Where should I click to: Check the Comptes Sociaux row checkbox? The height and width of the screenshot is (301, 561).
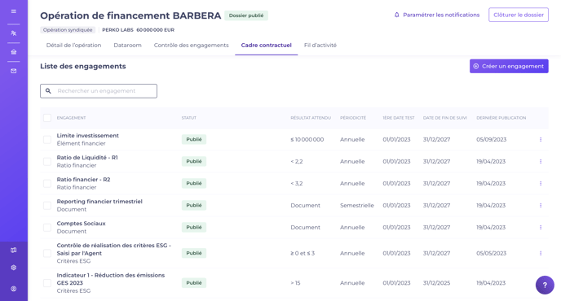click(47, 228)
